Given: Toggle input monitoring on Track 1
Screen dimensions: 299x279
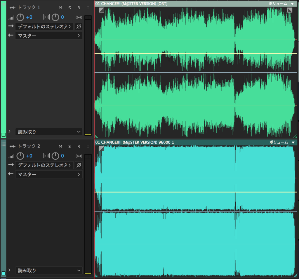Looking at the screenshot, I should click(x=88, y=8).
